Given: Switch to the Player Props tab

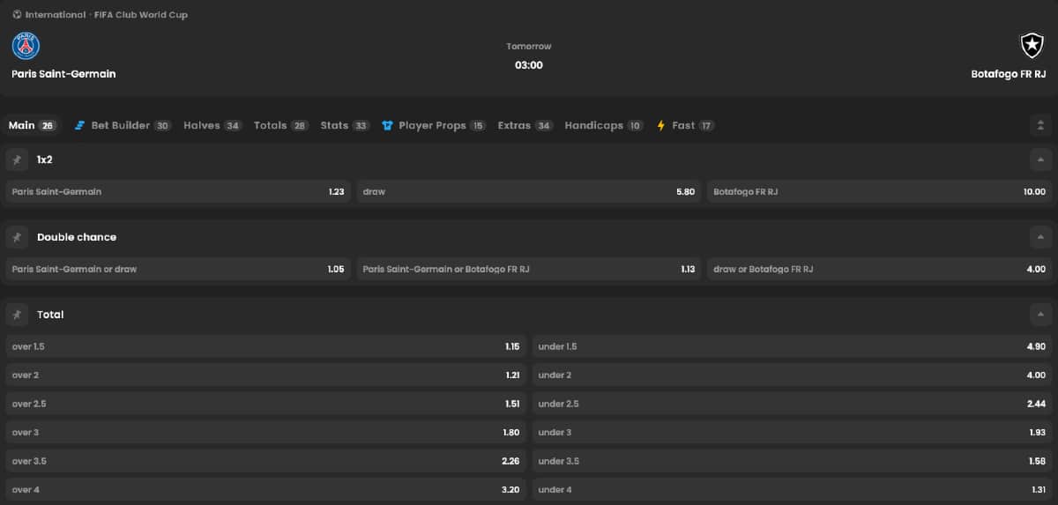Looking at the screenshot, I should (434, 125).
